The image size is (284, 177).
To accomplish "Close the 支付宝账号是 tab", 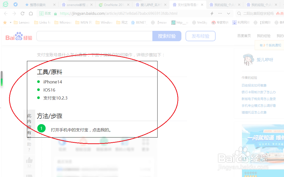I will point(202,5).
